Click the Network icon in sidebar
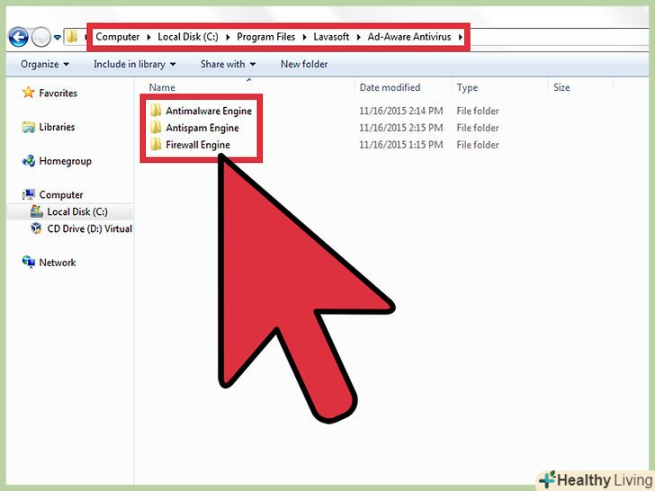This screenshot has height=491, width=655. point(29,263)
